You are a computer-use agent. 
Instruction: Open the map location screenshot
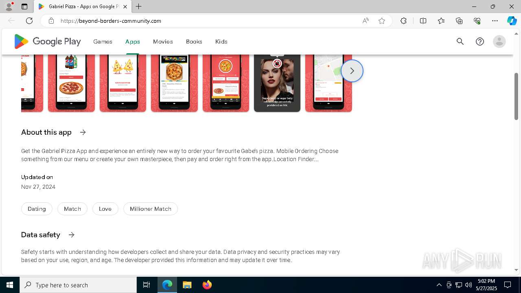point(328,83)
